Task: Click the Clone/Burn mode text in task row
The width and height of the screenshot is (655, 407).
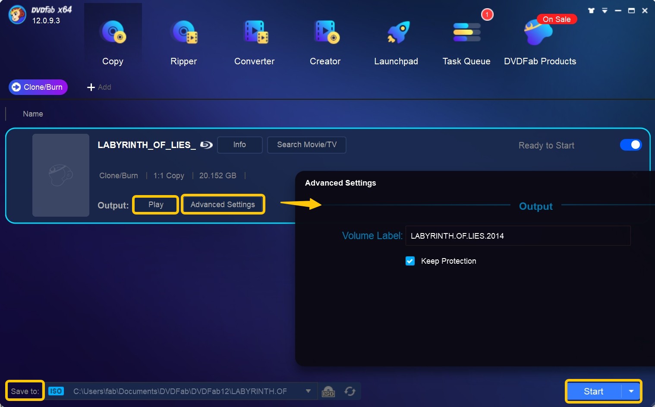Action: [119, 176]
